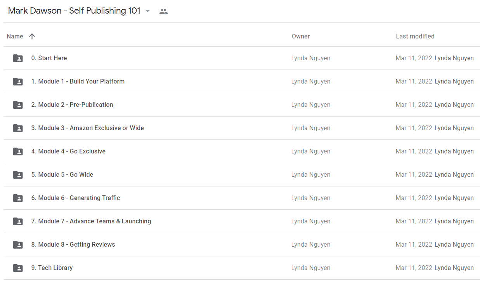Sort by the Name column header
The width and height of the screenshot is (480, 282).
pyautogui.click(x=15, y=36)
